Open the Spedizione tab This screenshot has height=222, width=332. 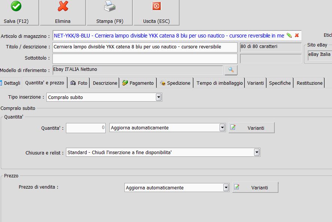click(x=175, y=83)
